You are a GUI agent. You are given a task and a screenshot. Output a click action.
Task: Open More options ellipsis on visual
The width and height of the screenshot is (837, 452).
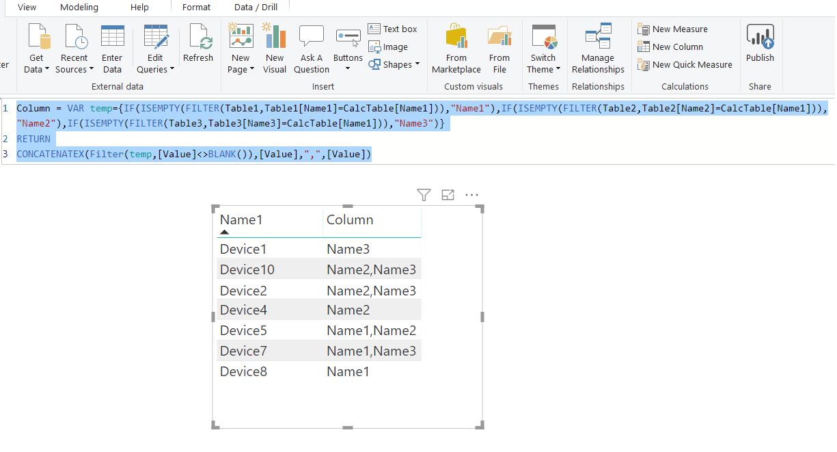pyautogui.click(x=471, y=196)
